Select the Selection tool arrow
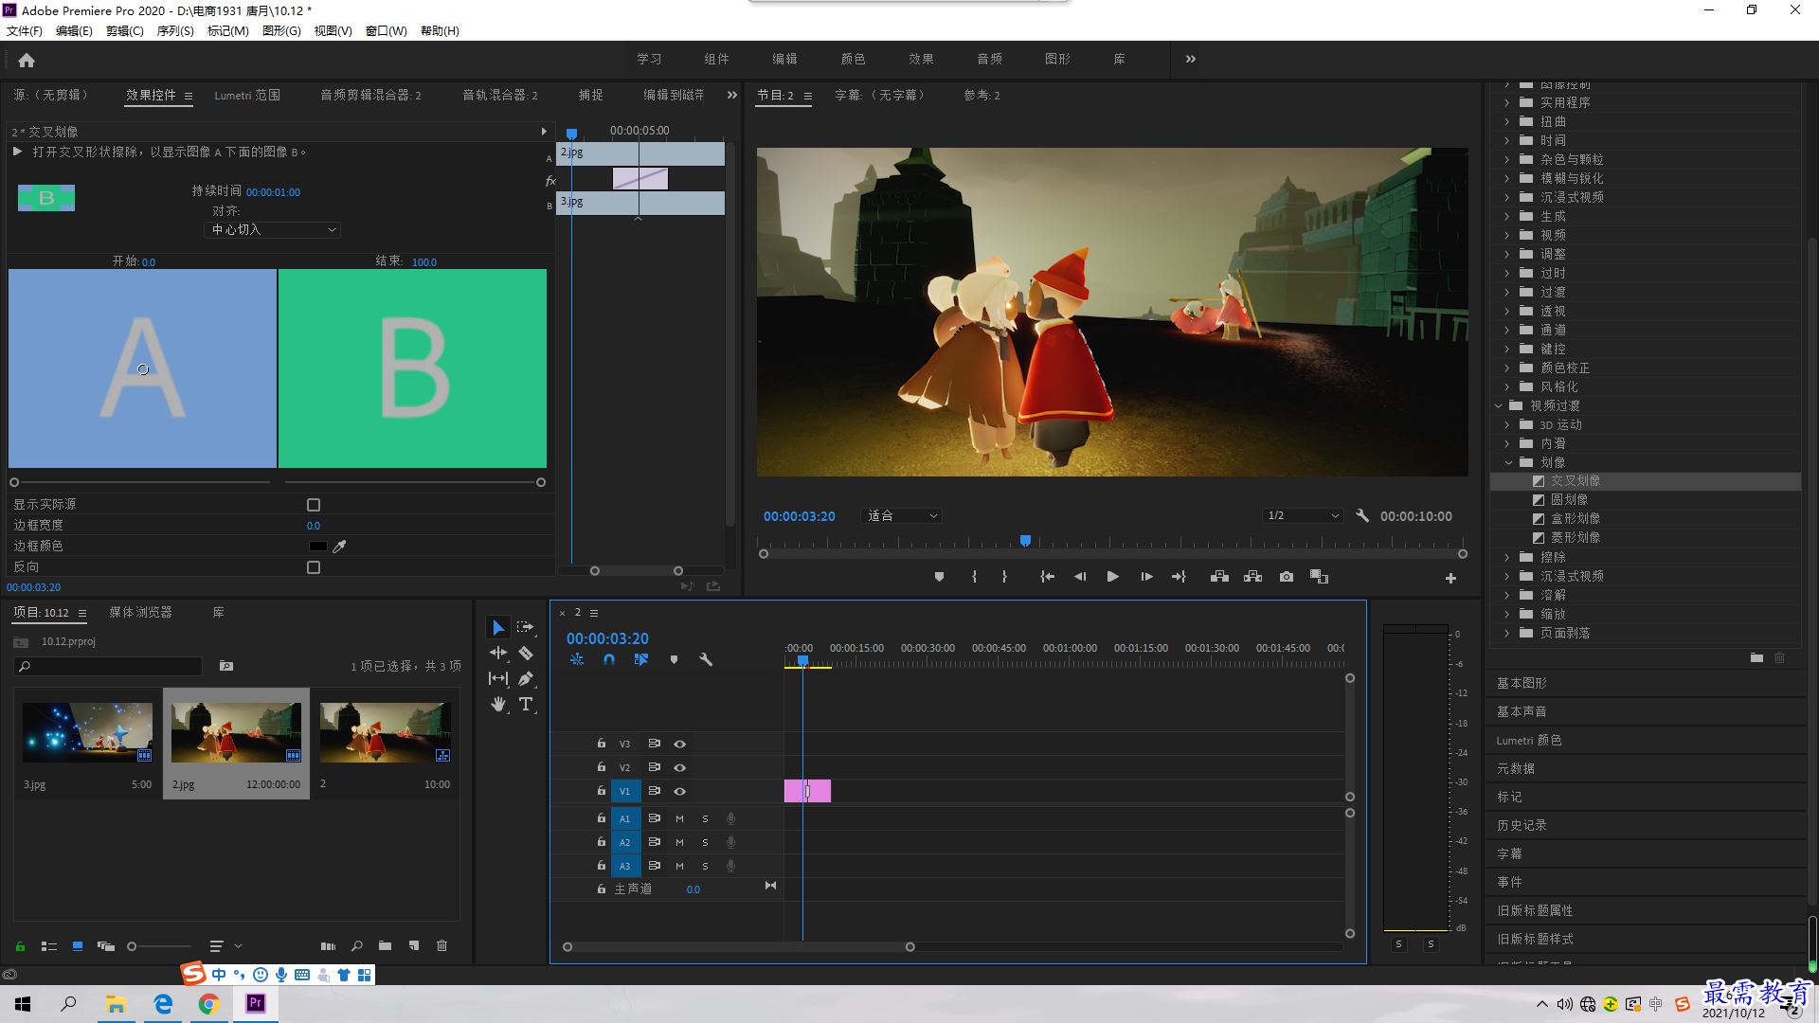Image resolution: width=1819 pixels, height=1023 pixels. coord(498,628)
